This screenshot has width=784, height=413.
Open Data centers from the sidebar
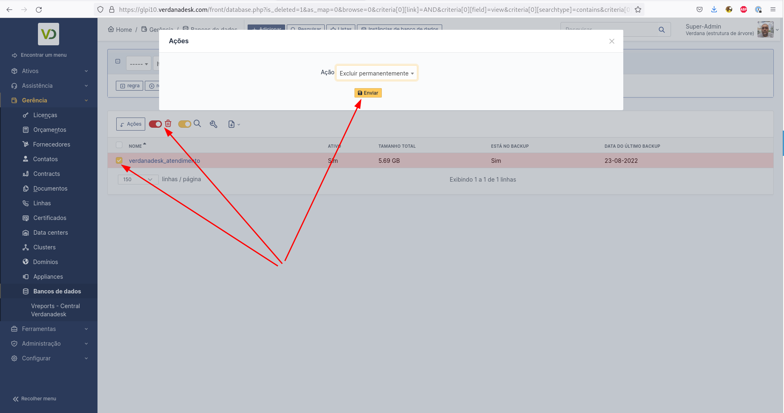[x=50, y=232]
